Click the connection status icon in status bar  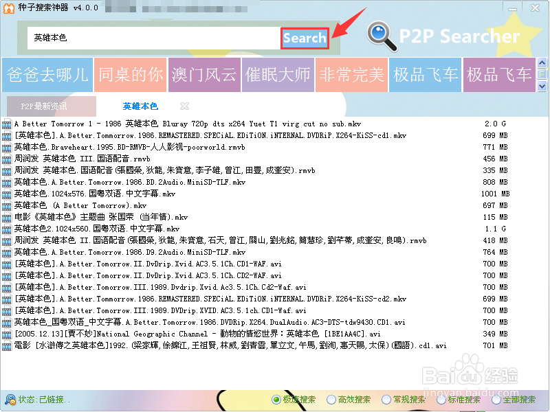[10, 400]
